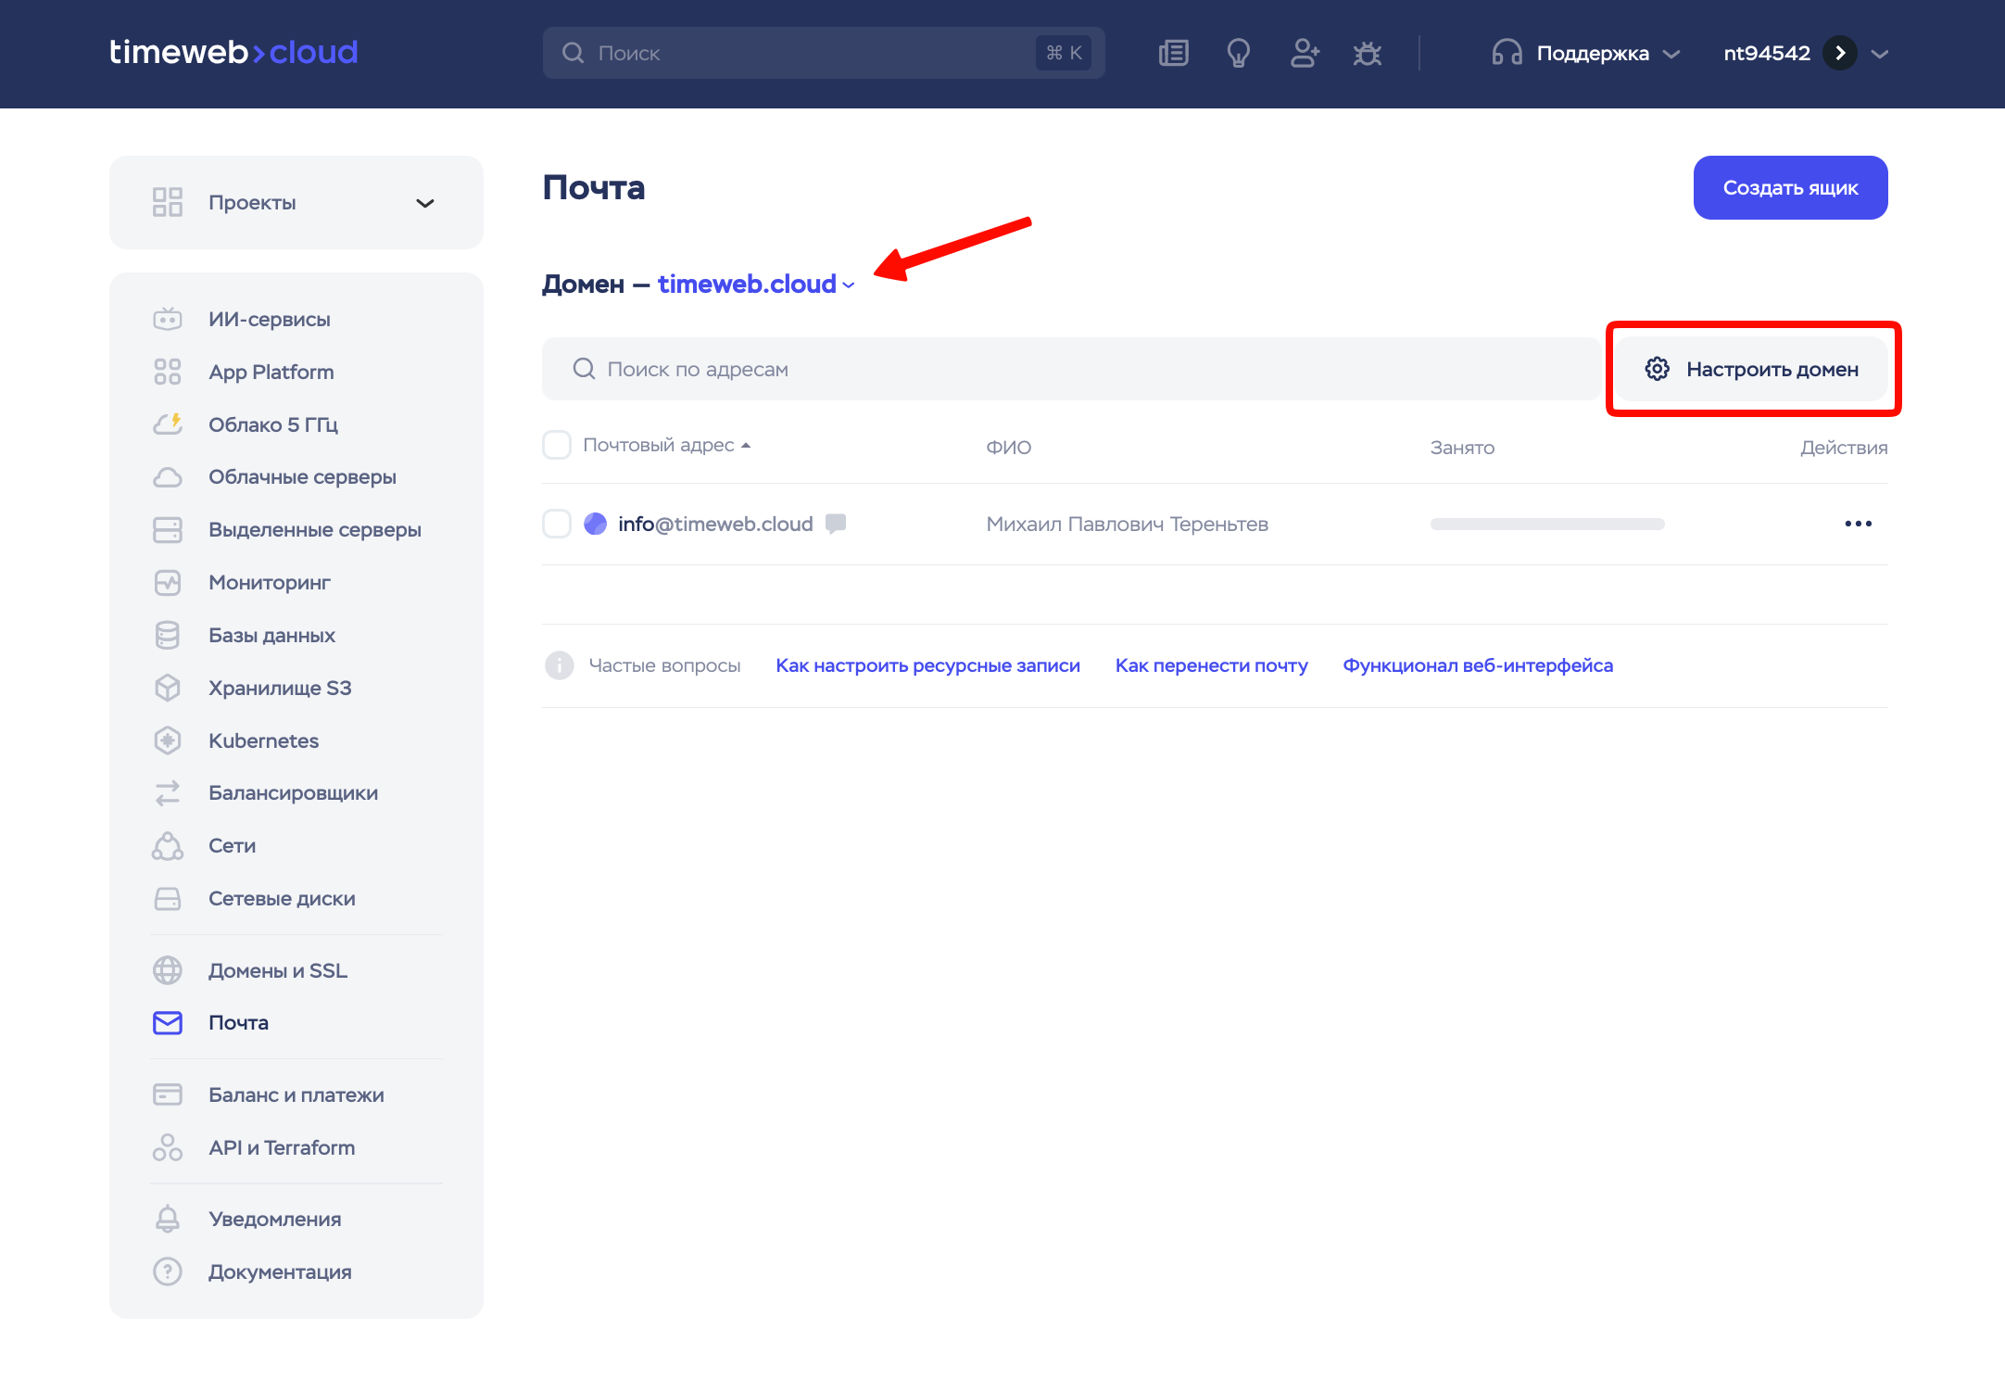This screenshot has width=2005, height=1379.
Task: Go to Облачные серверы section
Action: [302, 476]
